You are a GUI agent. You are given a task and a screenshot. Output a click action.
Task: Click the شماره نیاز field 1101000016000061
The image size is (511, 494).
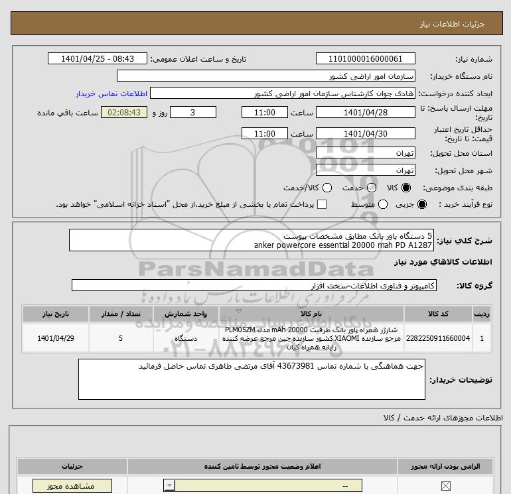(365, 58)
